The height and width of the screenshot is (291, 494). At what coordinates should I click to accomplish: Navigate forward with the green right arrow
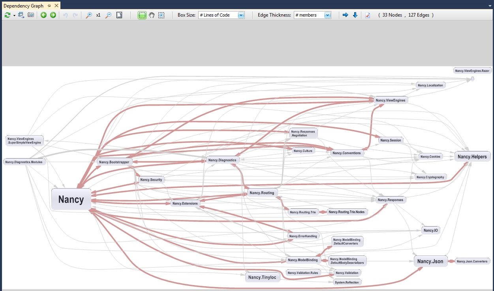pos(53,15)
